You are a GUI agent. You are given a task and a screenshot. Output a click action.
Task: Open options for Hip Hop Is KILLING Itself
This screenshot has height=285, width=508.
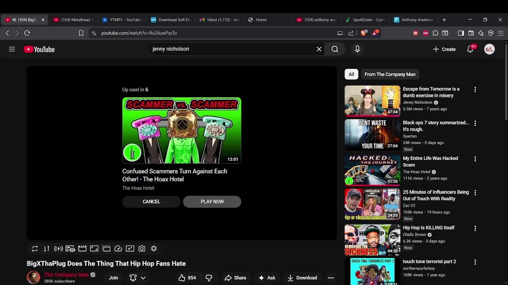coord(475,228)
